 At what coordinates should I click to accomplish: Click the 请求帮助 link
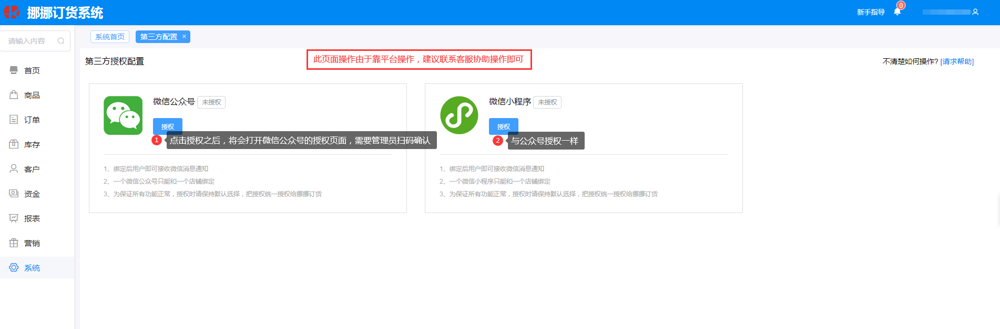coord(957,61)
